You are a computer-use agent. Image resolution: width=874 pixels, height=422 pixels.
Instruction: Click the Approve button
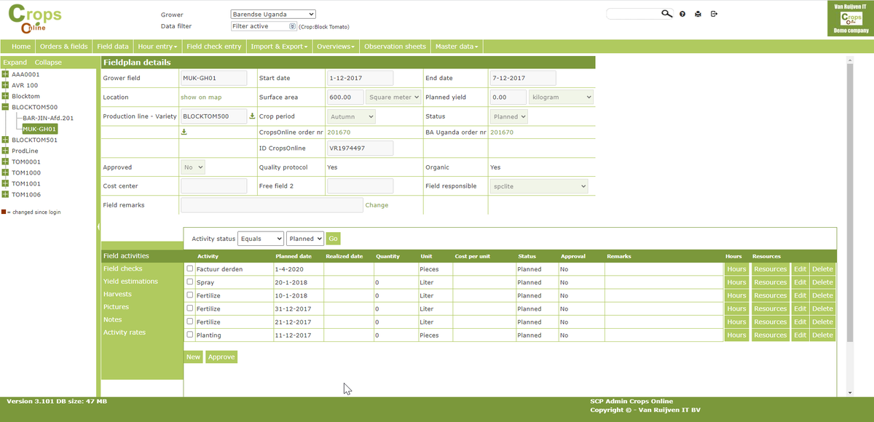(x=221, y=357)
